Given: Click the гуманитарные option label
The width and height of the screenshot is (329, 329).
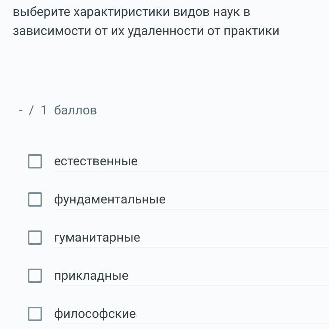Looking at the screenshot, I should (97, 238).
